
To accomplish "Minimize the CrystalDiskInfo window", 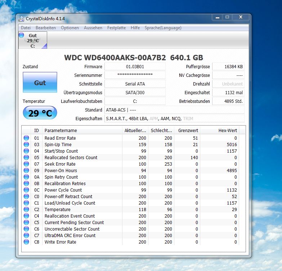I will 218,17.
